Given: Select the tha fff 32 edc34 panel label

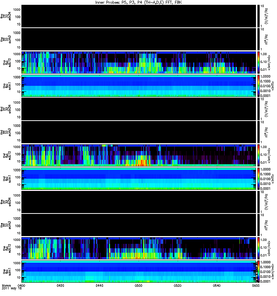Looking at the screenshot, I should 6,16.
